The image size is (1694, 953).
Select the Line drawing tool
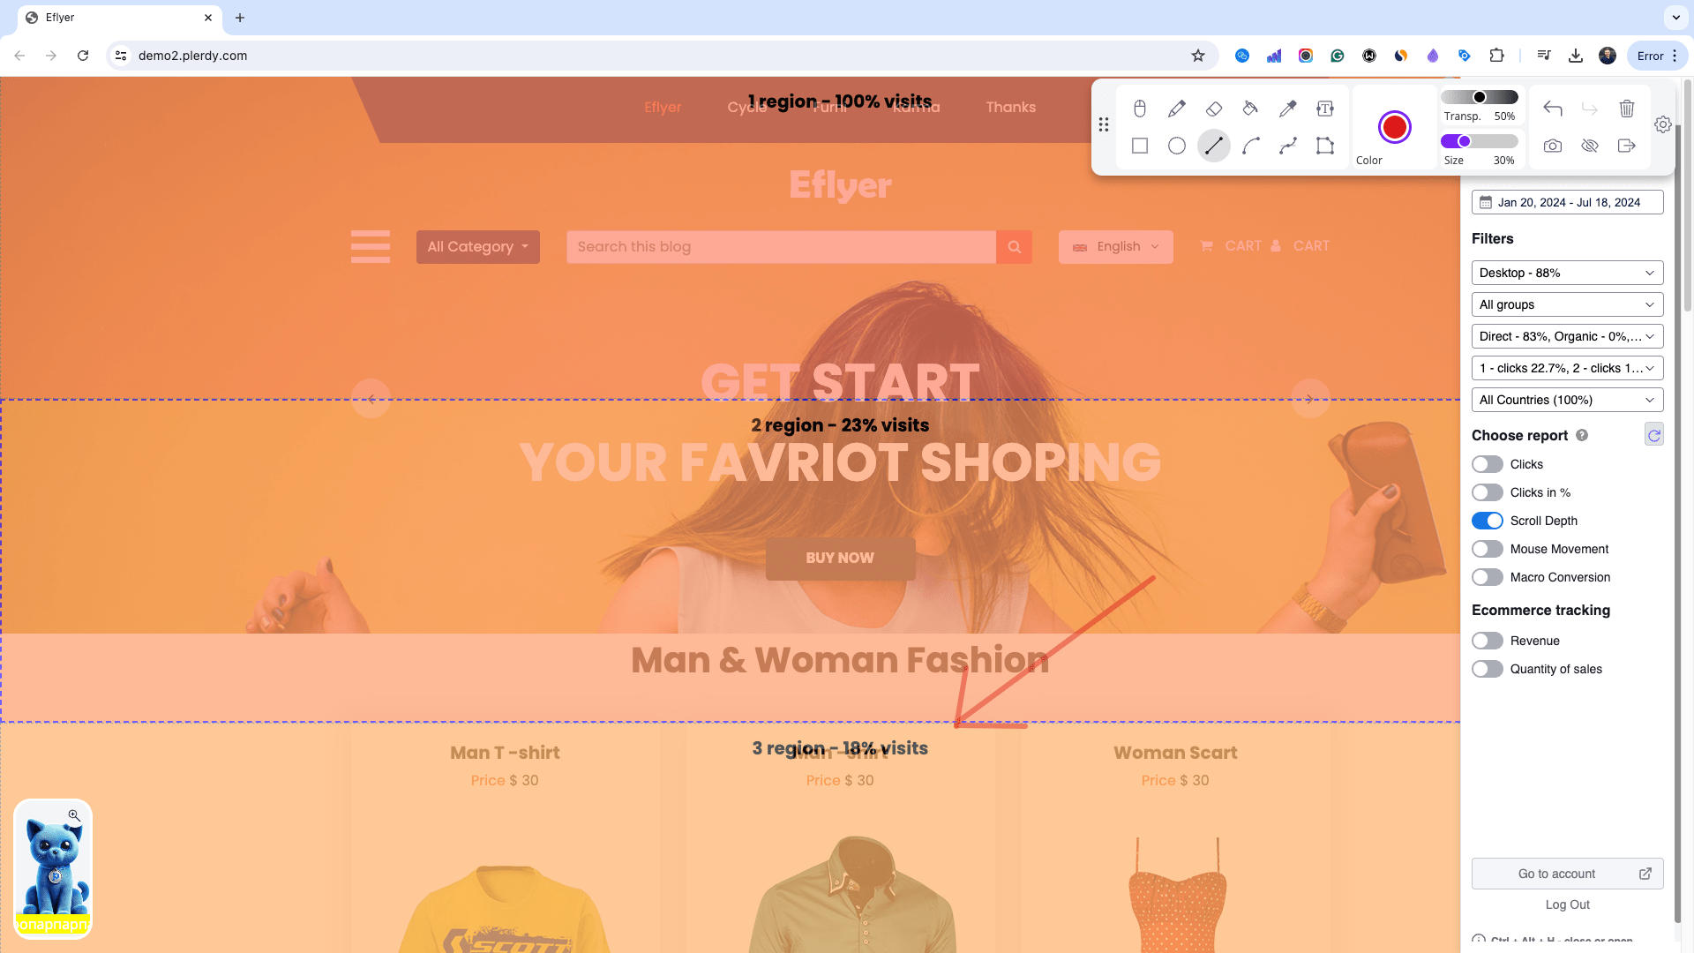(1213, 146)
